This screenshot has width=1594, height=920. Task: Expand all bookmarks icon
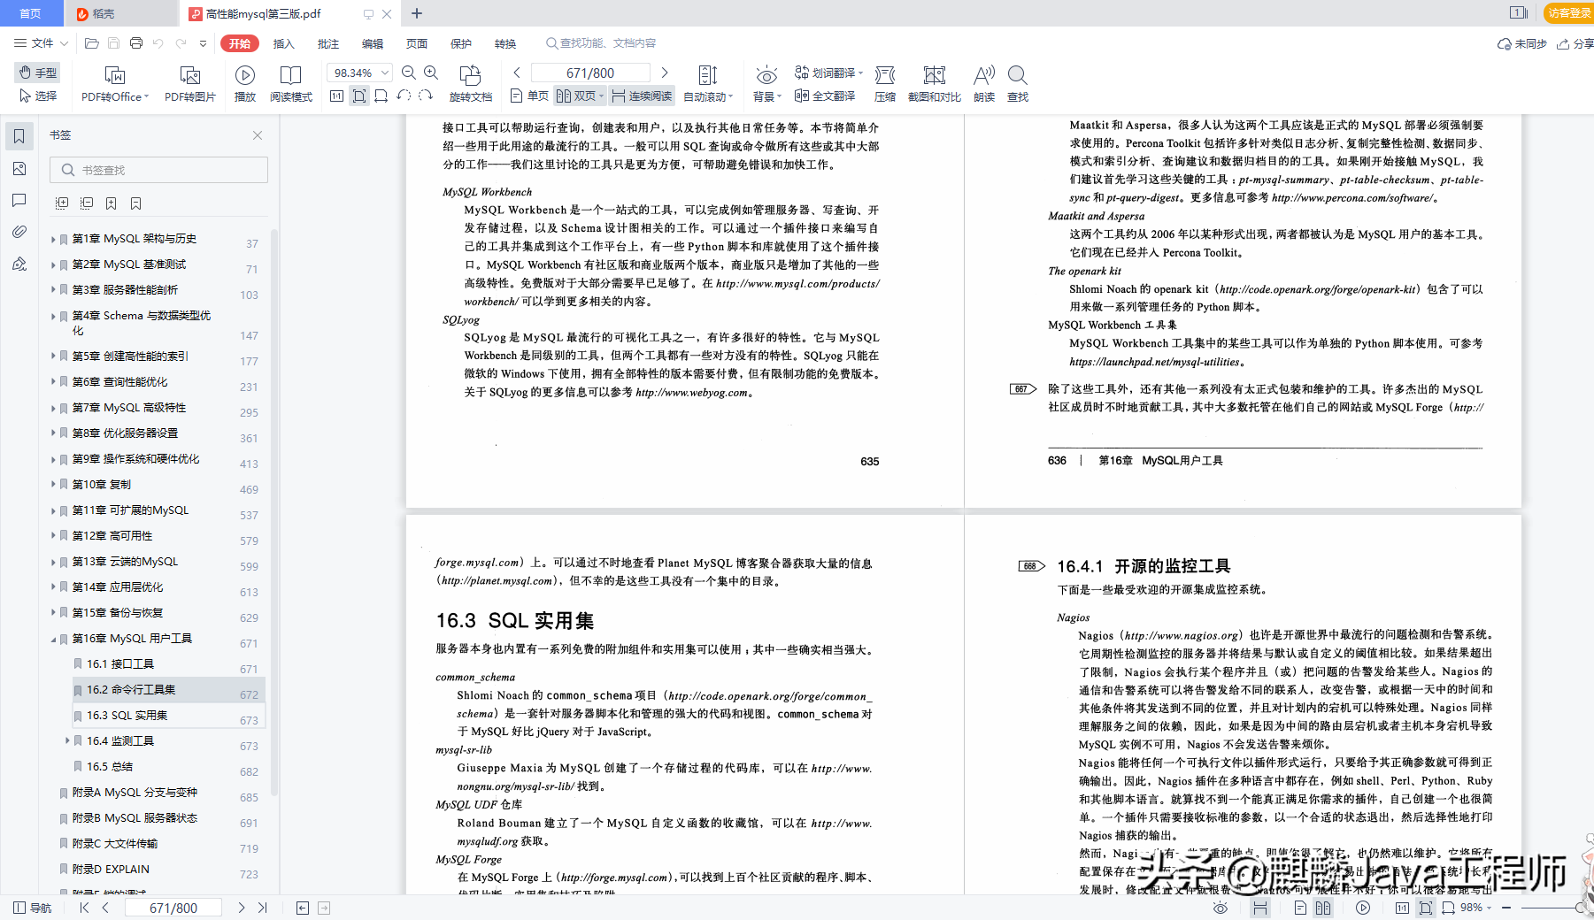(61, 203)
